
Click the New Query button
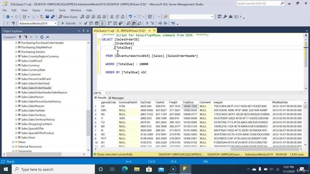click(x=68, y=17)
